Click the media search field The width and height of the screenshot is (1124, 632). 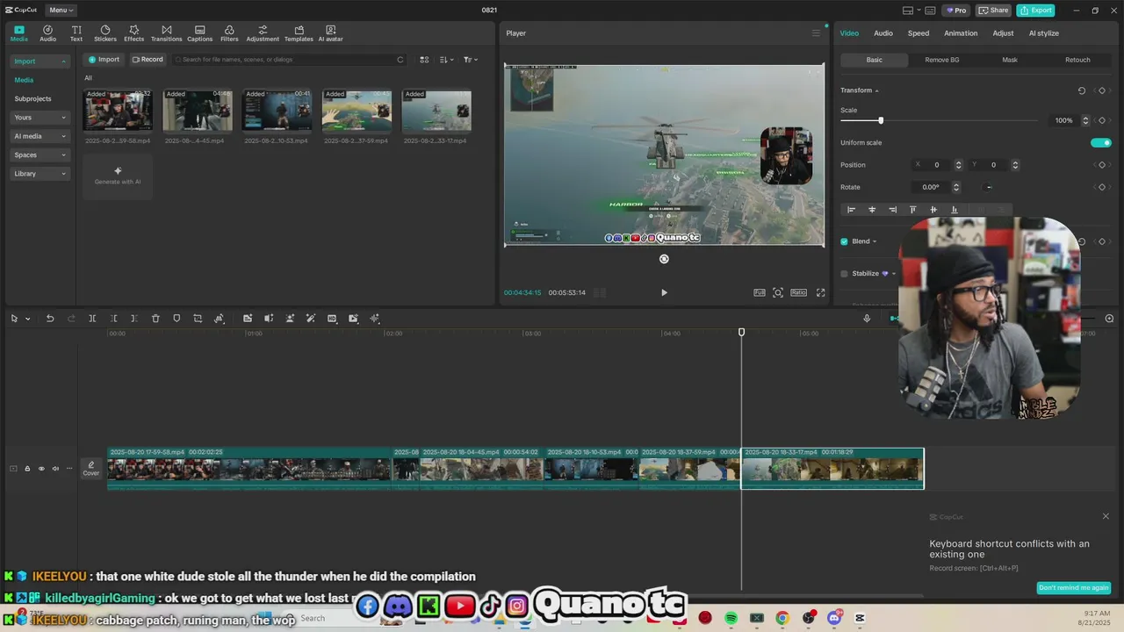[288, 60]
